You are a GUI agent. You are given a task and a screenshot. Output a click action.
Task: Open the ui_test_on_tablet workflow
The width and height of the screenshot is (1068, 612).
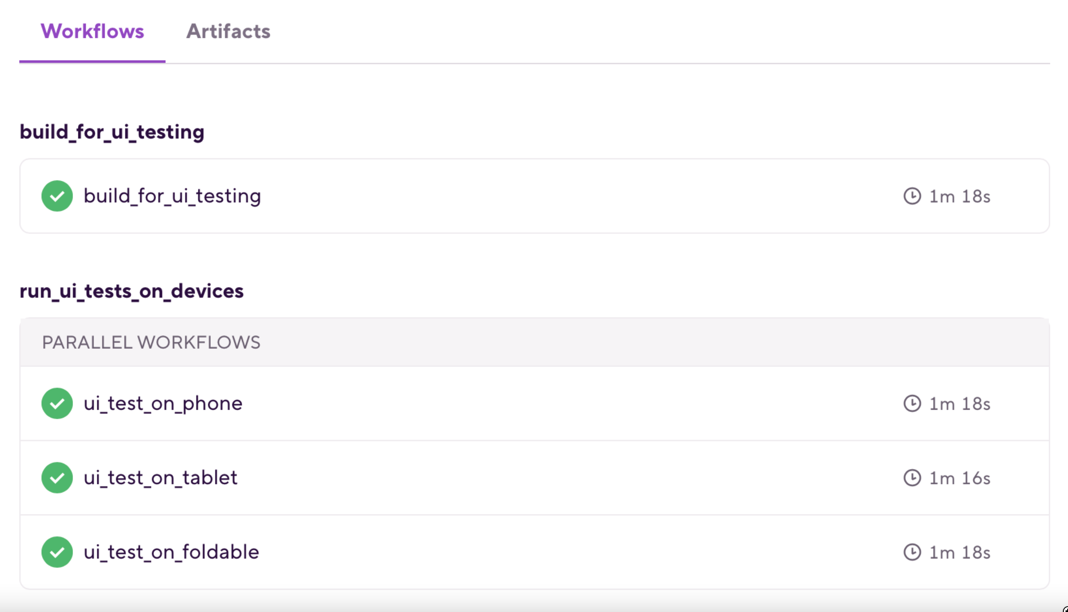160,478
